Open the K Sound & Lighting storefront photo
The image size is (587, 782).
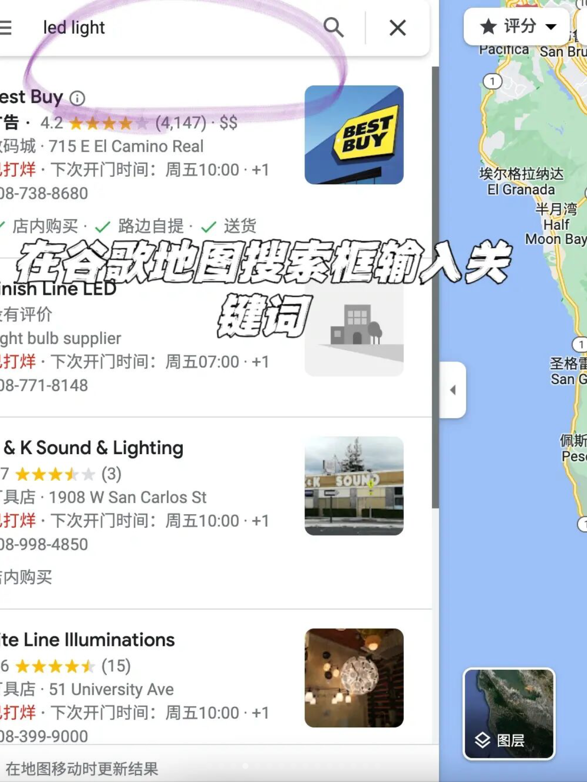point(354,486)
